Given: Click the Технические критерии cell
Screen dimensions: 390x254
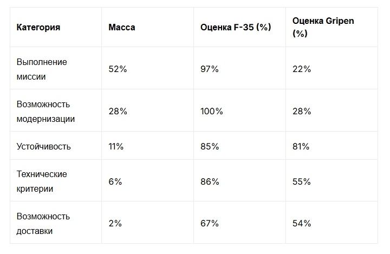Looking at the screenshot, I should (x=42, y=181).
